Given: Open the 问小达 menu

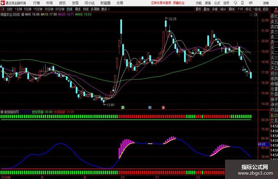Looking at the screenshot, I should tap(89, 3).
